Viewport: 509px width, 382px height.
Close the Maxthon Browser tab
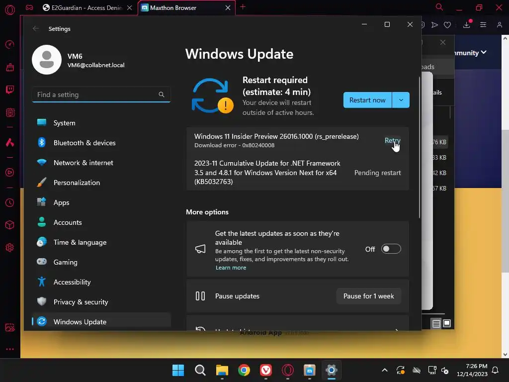click(x=228, y=8)
